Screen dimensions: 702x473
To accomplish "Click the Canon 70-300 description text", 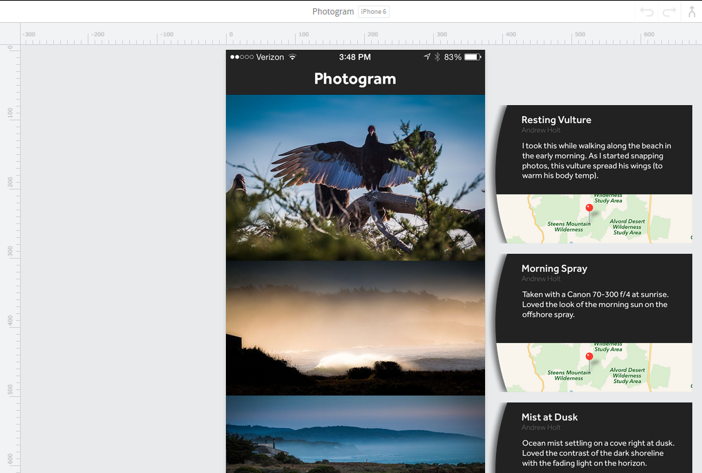I will [x=595, y=304].
